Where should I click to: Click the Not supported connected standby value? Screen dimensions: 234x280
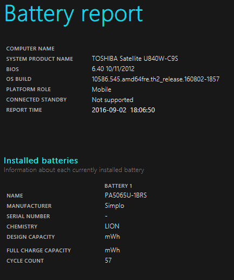click(x=113, y=100)
